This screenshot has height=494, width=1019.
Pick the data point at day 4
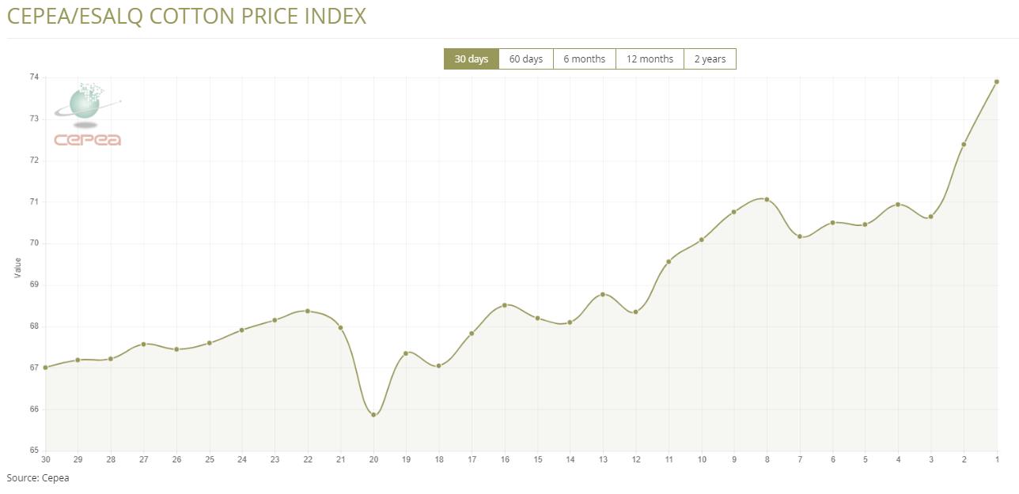pyautogui.click(x=898, y=204)
